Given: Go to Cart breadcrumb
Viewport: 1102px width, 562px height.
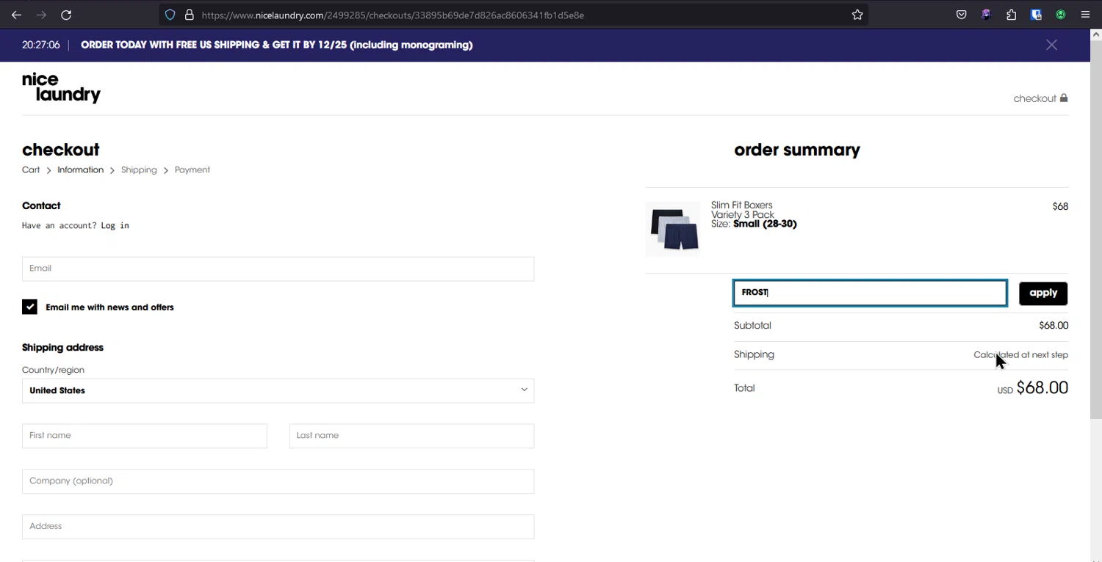Looking at the screenshot, I should pos(31,170).
